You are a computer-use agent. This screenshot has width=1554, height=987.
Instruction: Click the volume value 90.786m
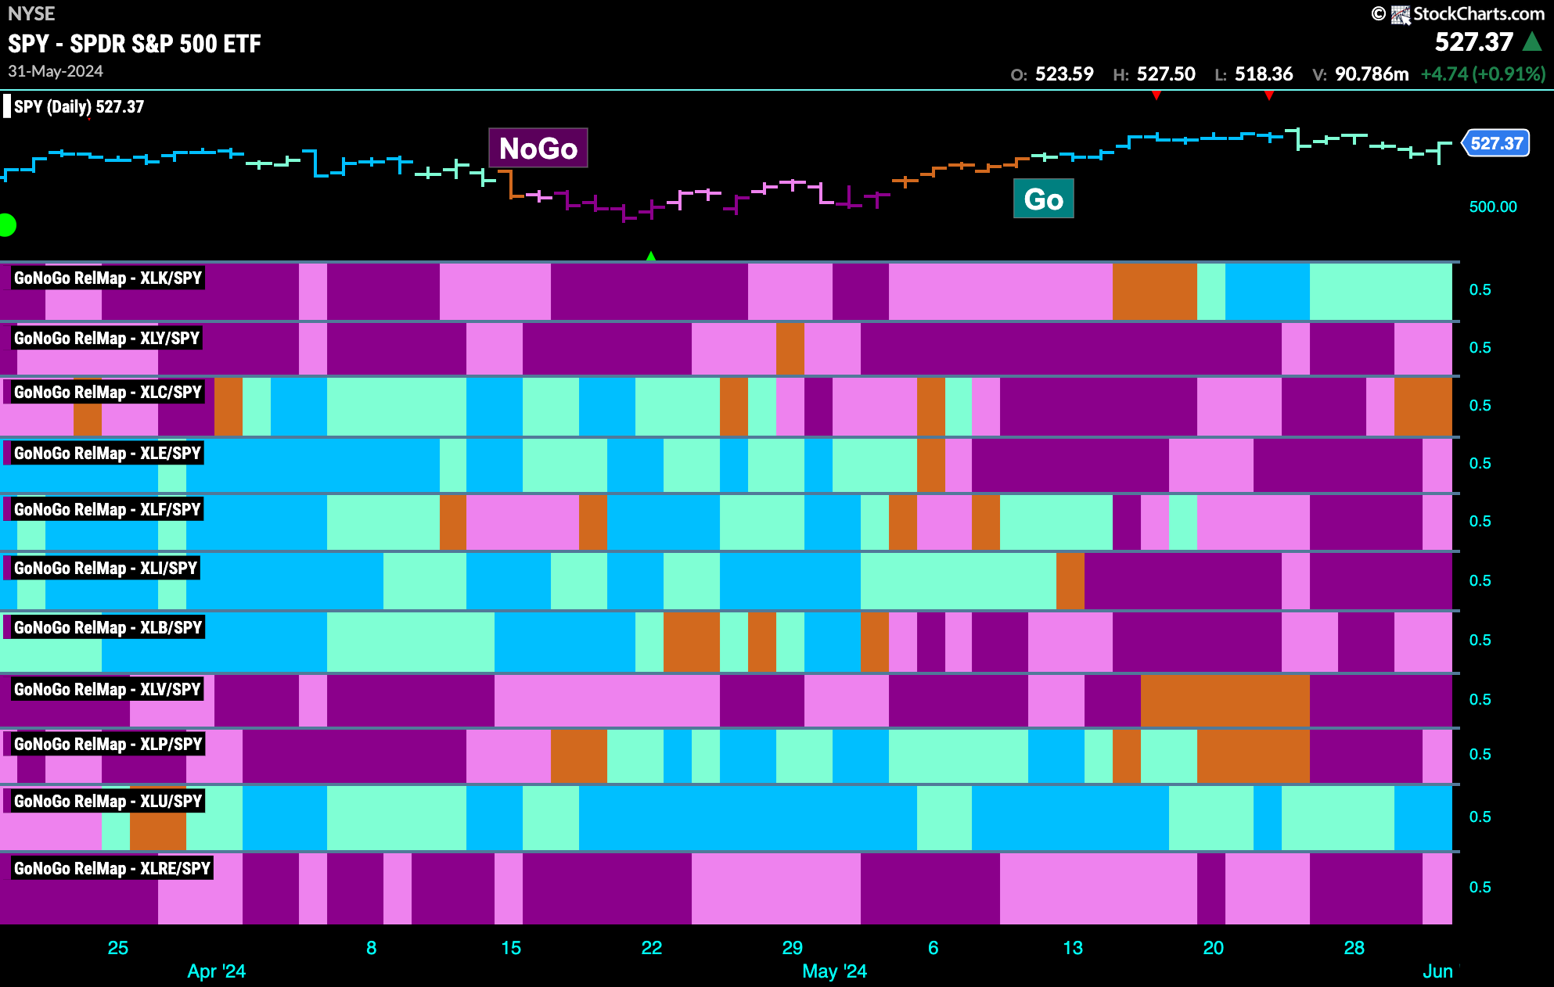1372,74
